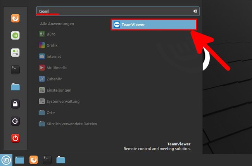Viewport: 252px width, 166px height.
Task: Click the cloud Internet category icon
Action: [x=42, y=57]
